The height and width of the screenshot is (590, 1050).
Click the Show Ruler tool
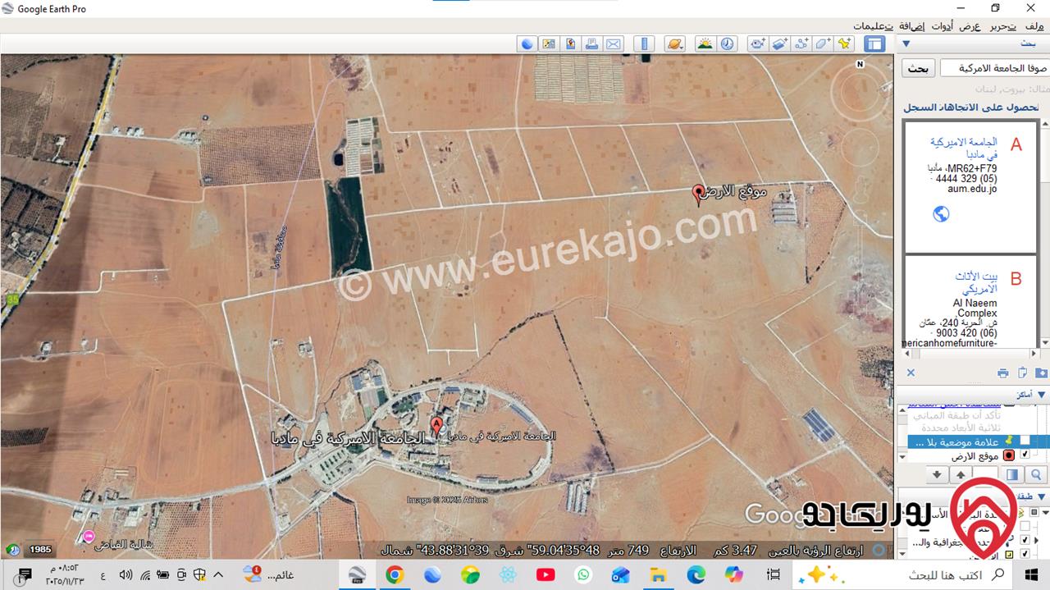[646, 44]
